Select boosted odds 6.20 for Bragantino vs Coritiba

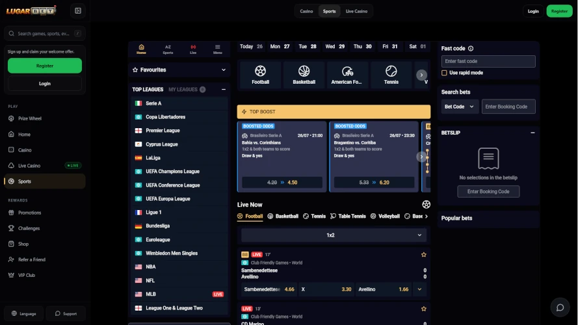pyautogui.click(x=374, y=183)
